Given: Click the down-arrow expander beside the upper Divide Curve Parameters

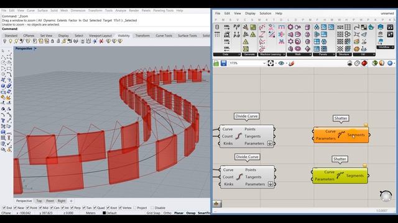Looking at the screenshot, I should pyautogui.click(x=269, y=143).
